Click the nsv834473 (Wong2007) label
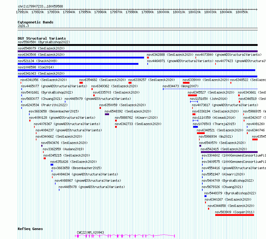 (181, 86)
